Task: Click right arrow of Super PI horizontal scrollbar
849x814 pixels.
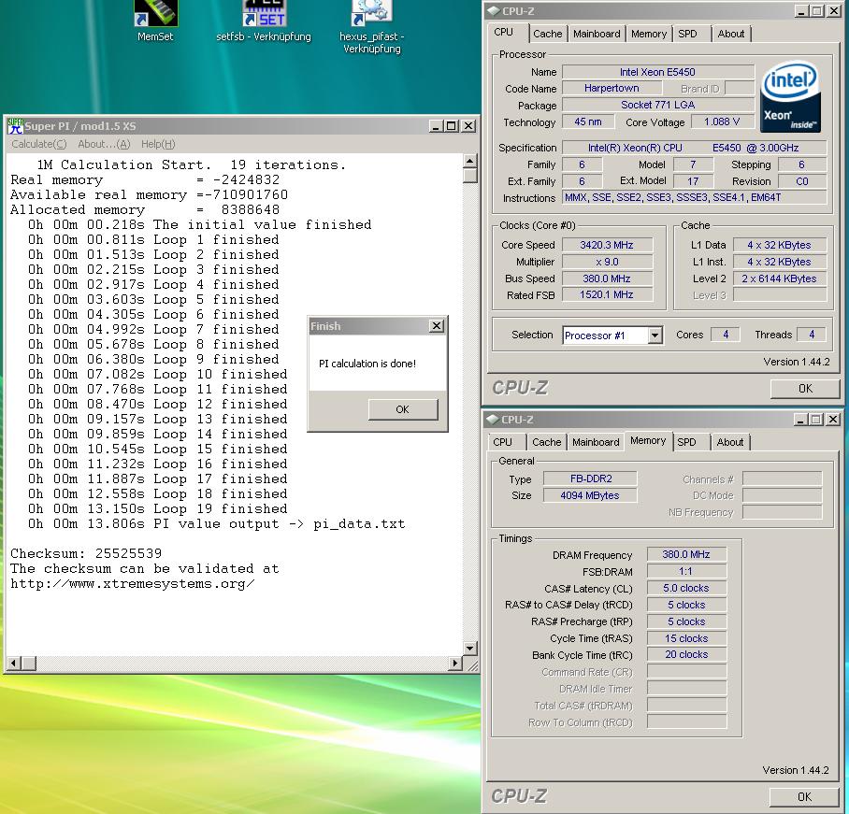Action: (x=455, y=663)
